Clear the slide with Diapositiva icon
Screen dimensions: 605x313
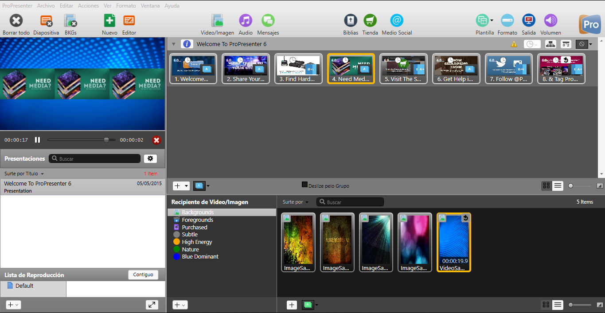pyautogui.click(x=46, y=21)
